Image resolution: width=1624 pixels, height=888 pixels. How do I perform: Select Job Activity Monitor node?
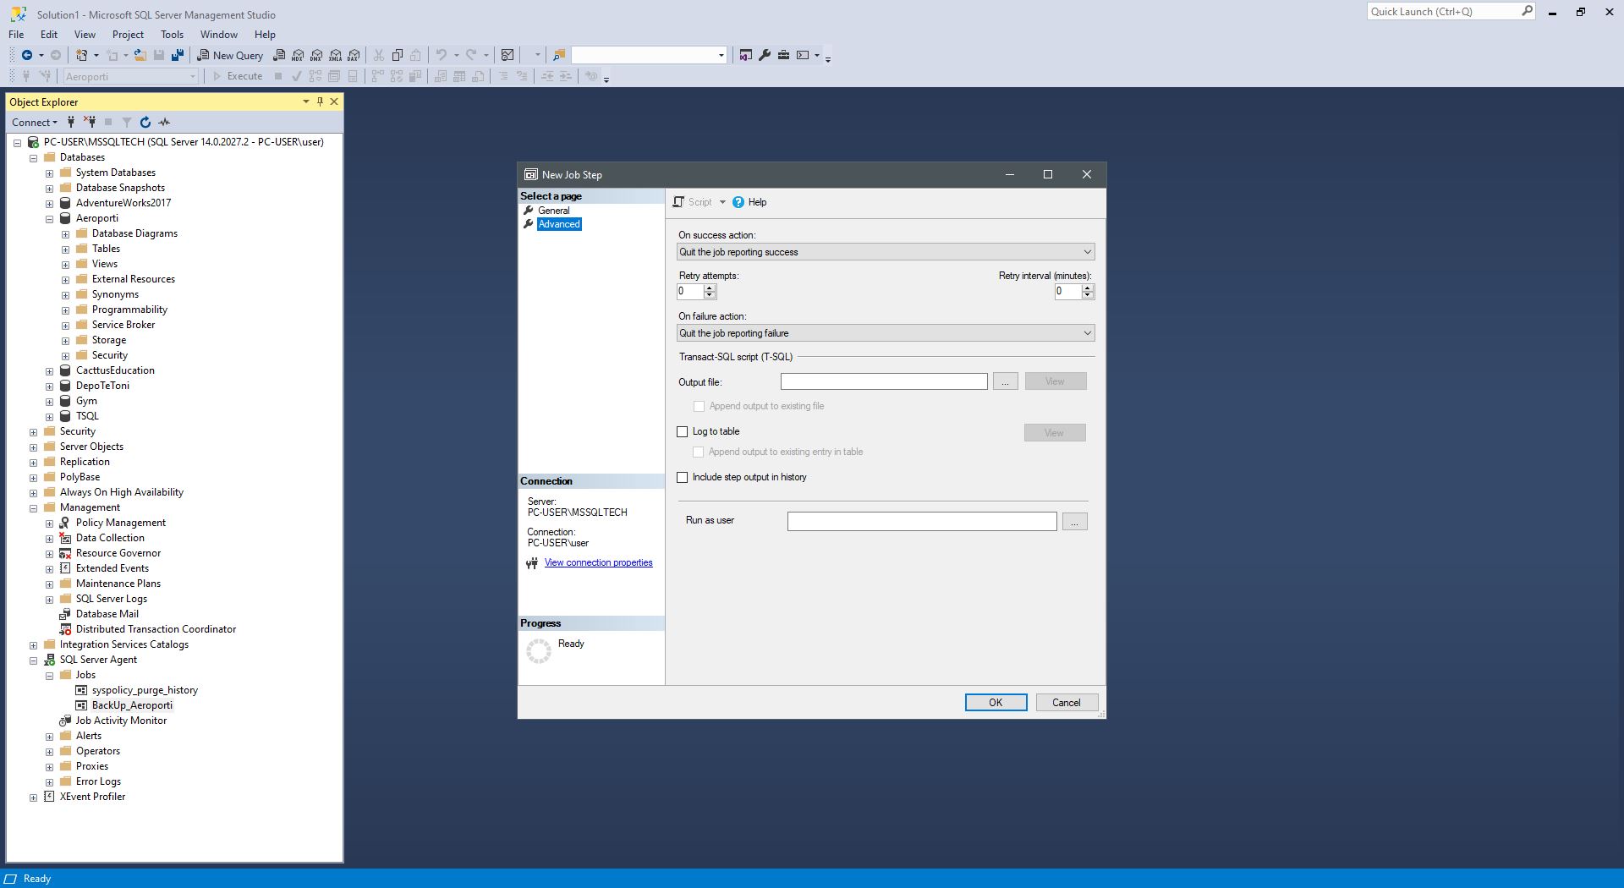(121, 721)
